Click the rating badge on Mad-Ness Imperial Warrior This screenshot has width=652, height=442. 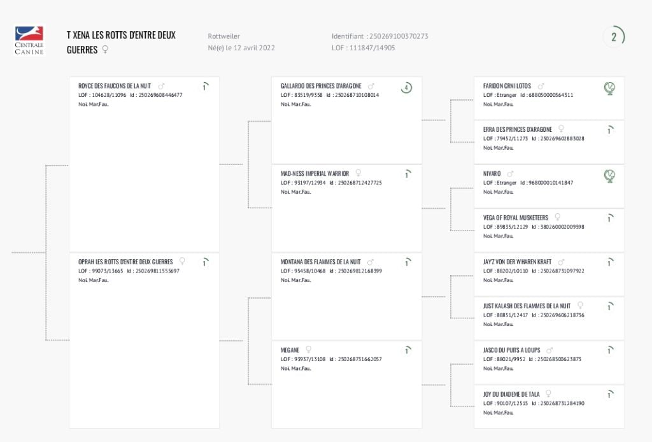tap(406, 175)
